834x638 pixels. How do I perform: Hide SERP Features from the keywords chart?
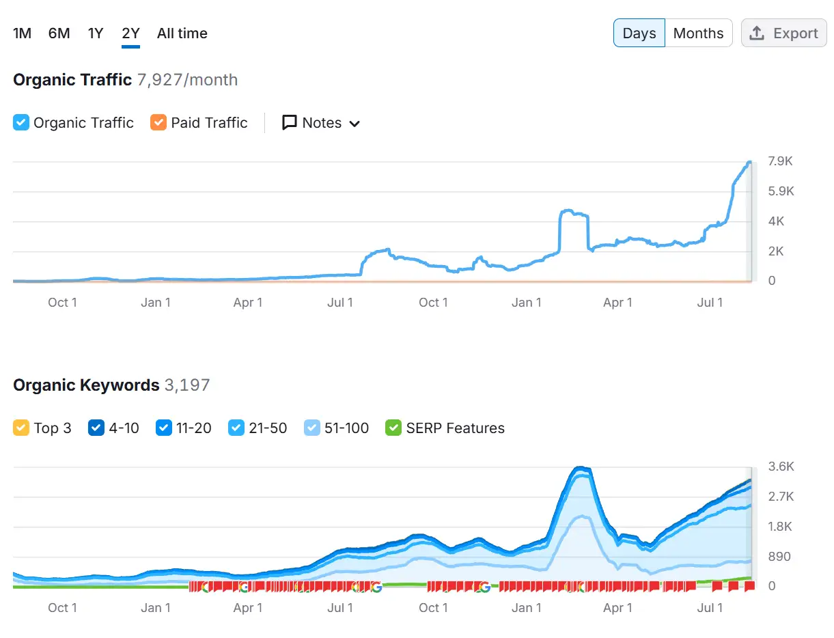(393, 428)
